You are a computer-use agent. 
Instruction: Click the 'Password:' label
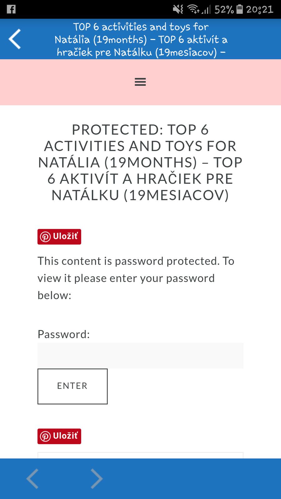tap(64, 334)
